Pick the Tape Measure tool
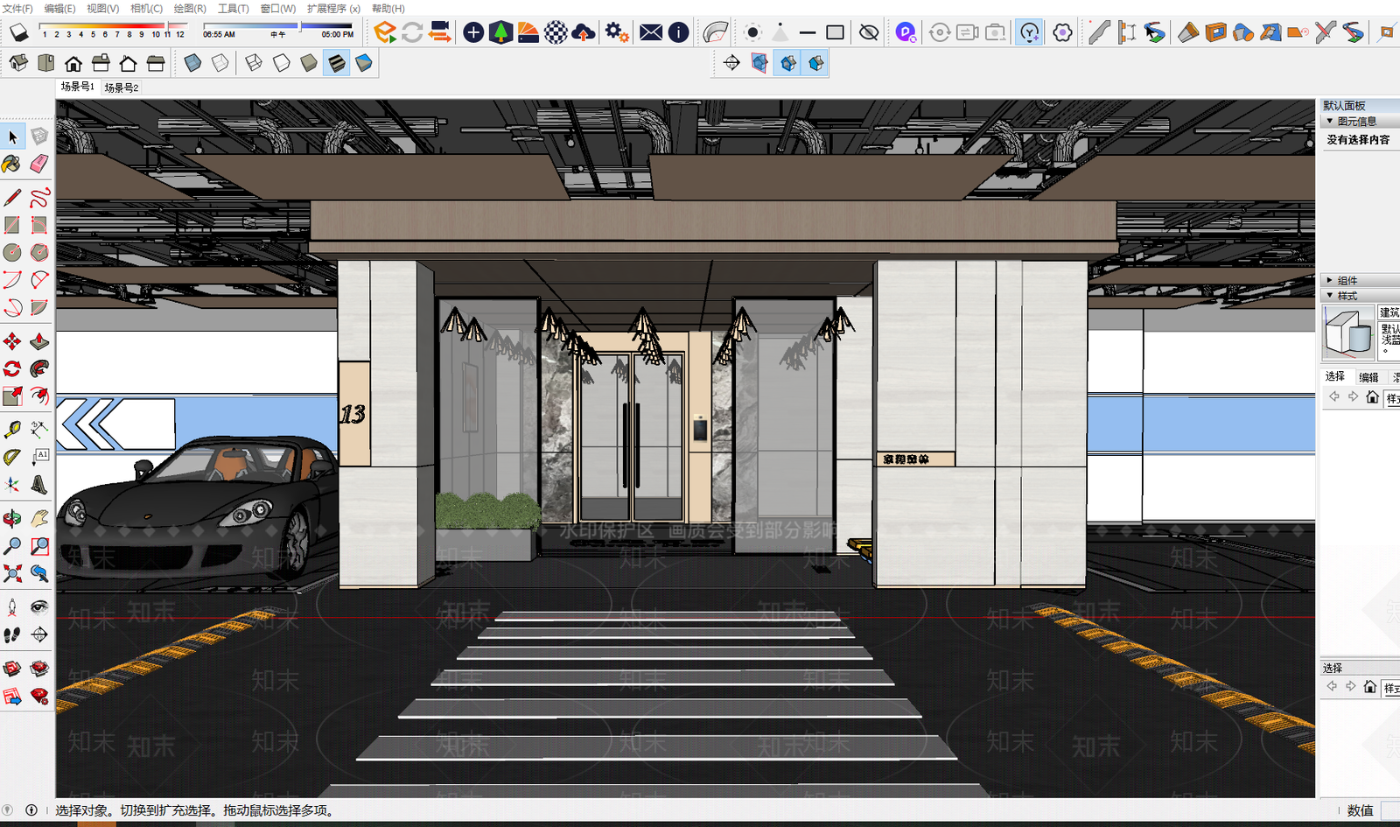This screenshot has width=1400, height=827. [12, 429]
